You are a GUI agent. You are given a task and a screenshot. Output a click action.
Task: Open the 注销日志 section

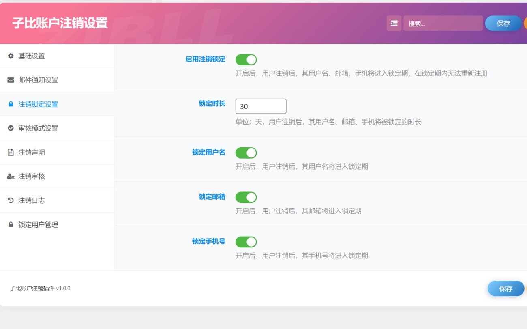click(32, 200)
